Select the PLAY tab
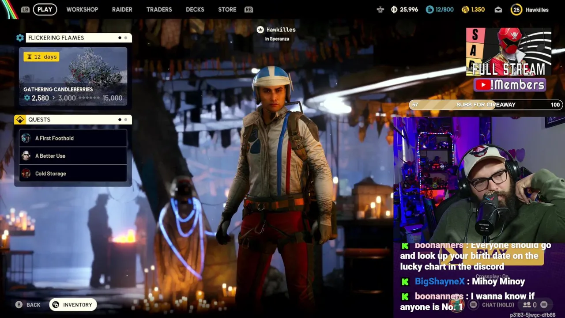 point(45,9)
